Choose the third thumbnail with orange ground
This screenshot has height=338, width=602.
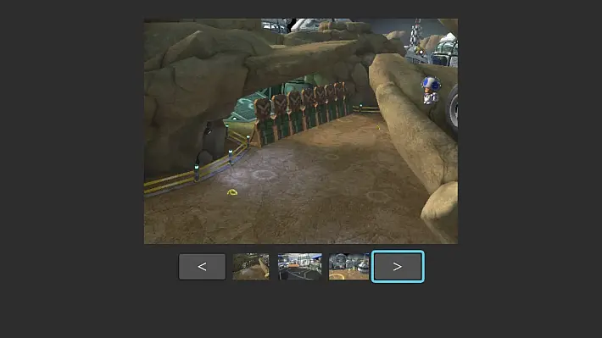click(x=348, y=266)
